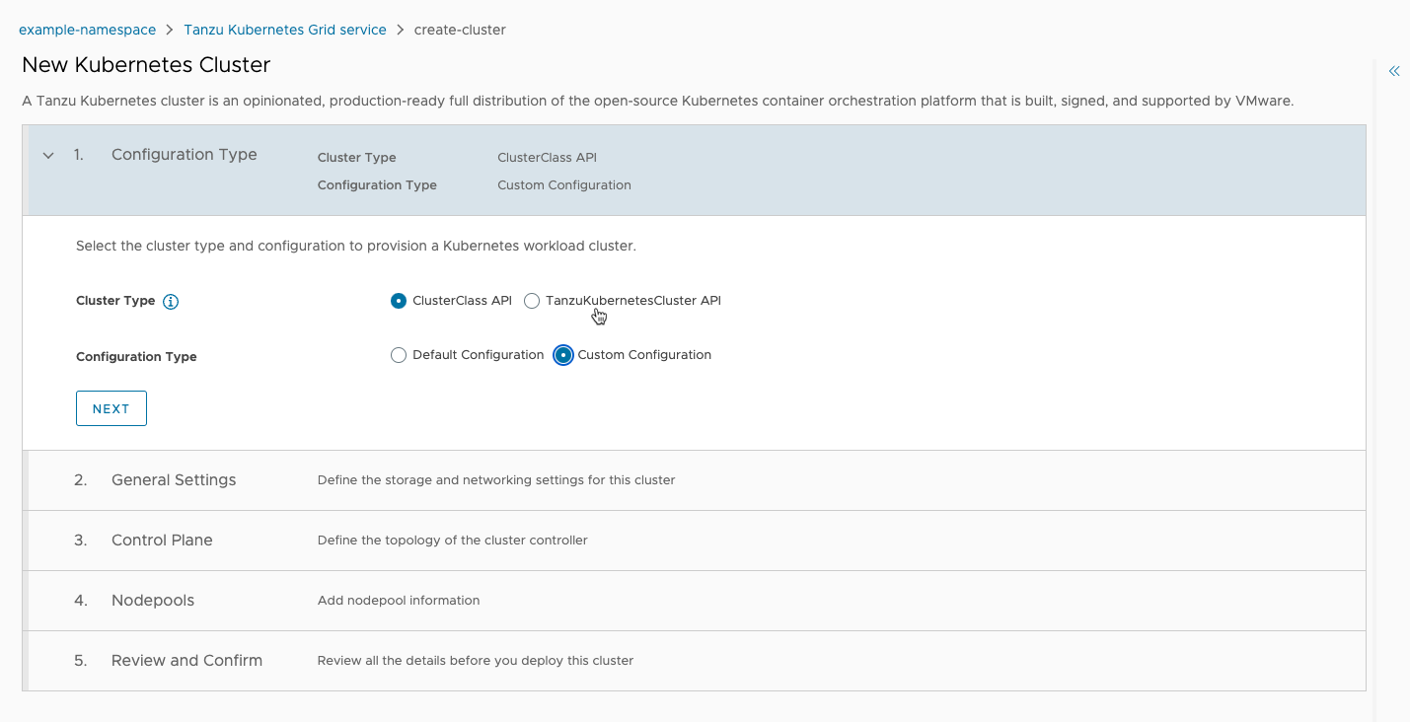Screen dimensions: 1410x722
Task: Click the create-cluster breadcrumb text
Action: point(460,30)
